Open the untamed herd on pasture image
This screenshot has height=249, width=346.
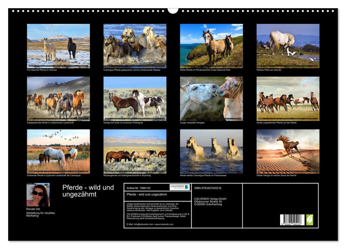click(x=288, y=99)
